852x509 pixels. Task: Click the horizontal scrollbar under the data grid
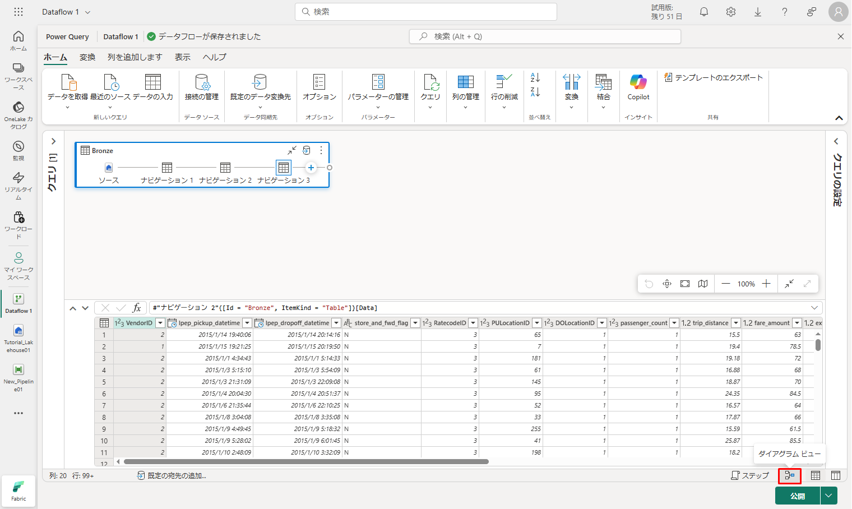click(306, 462)
